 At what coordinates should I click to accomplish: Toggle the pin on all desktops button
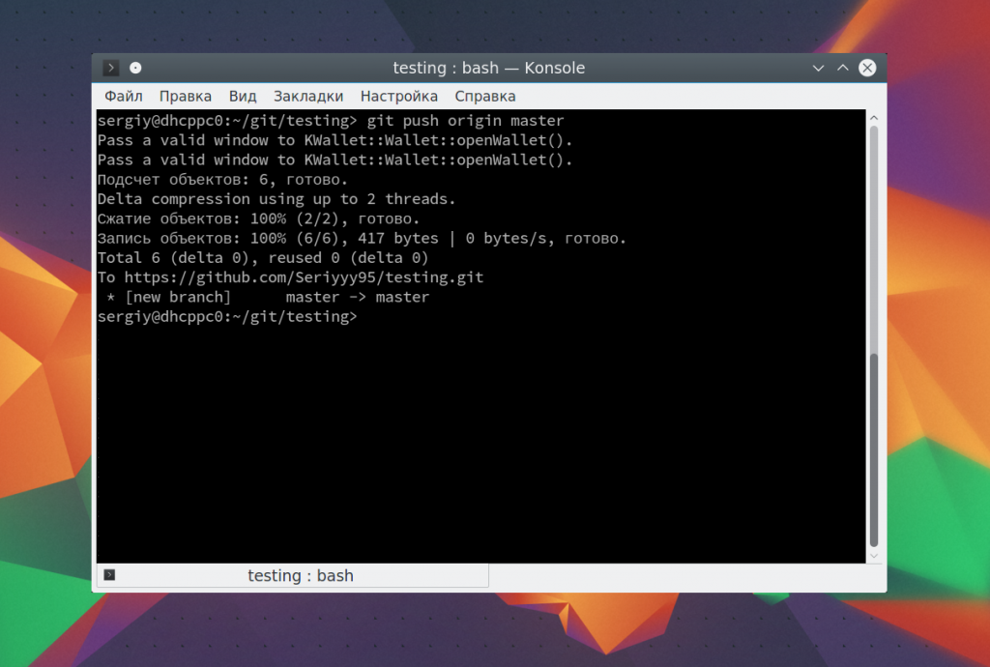tap(135, 68)
